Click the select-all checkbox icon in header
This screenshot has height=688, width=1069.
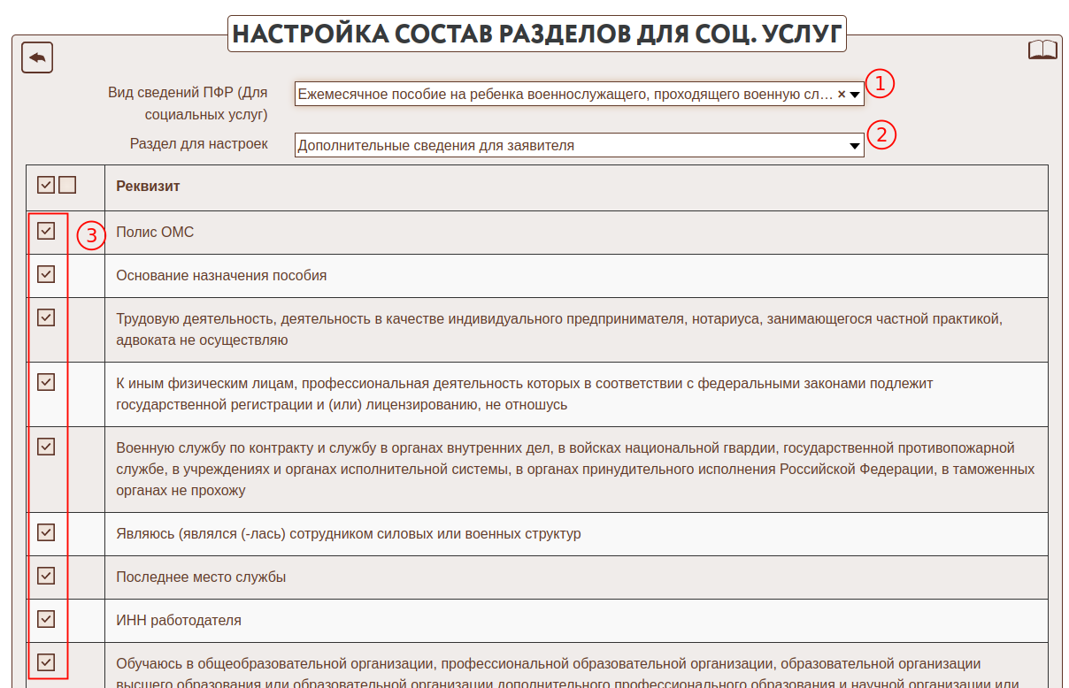(46, 185)
